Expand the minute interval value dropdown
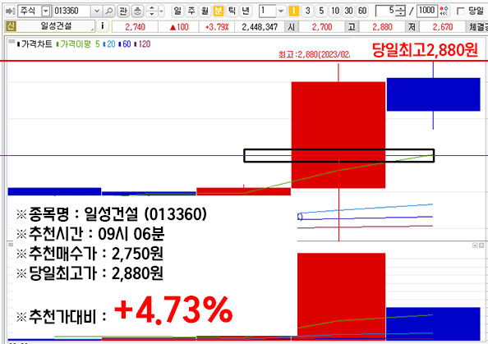The width and height of the screenshot is (488, 344). 281,11
